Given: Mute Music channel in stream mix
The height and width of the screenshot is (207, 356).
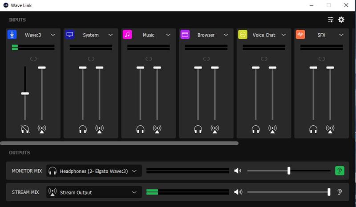Looking at the screenshot, I should (x=157, y=129).
